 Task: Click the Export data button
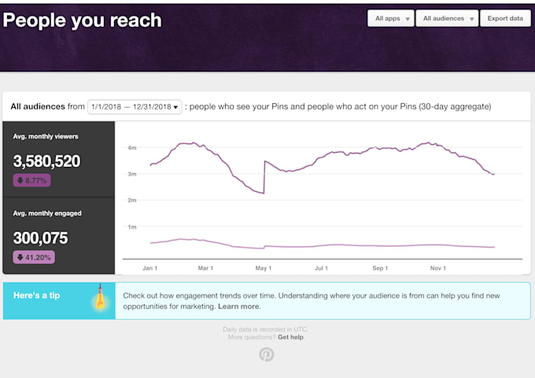[x=505, y=18]
